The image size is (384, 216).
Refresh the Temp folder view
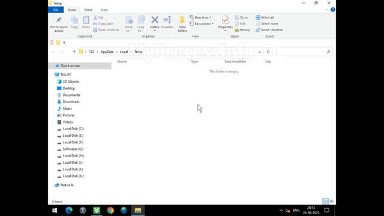coord(268,52)
